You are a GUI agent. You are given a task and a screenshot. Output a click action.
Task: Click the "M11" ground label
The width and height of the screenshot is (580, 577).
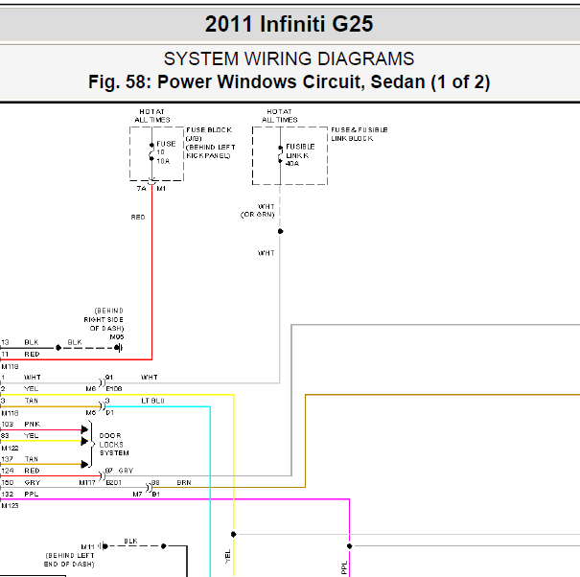(x=87, y=546)
